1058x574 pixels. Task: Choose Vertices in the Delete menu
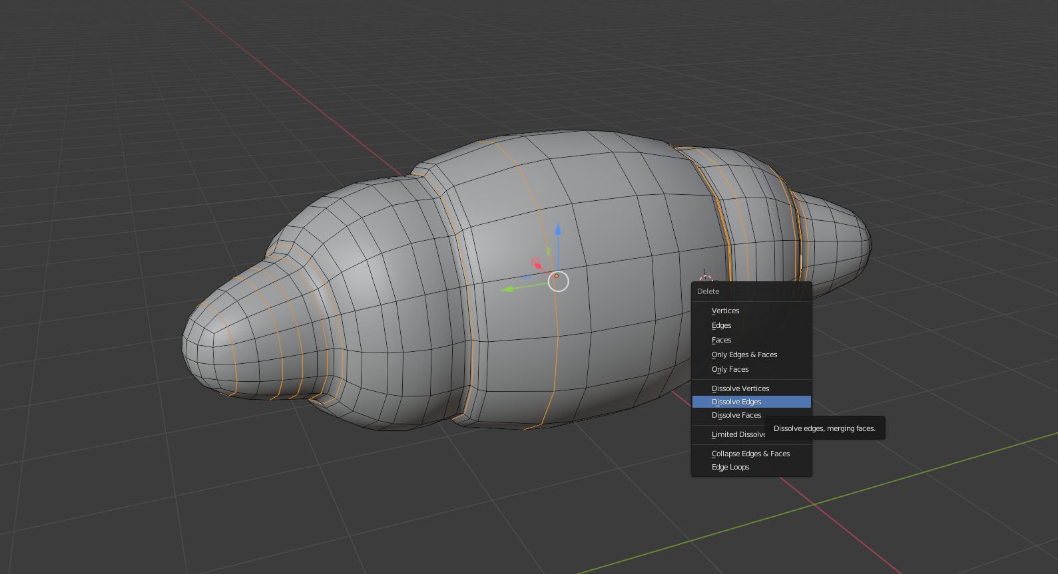pos(725,311)
